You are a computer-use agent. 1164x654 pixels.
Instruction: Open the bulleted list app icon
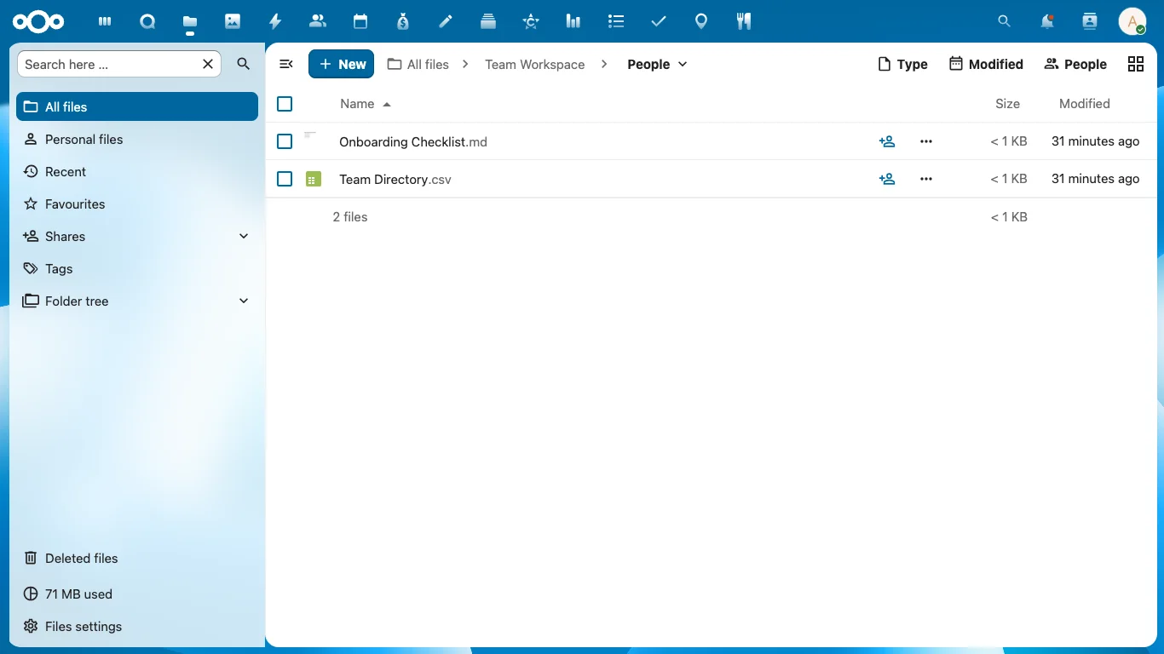(616, 21)
